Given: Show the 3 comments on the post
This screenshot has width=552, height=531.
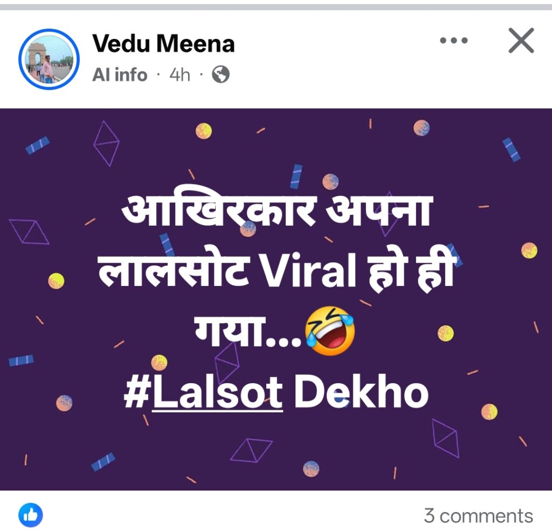Looking at the screenshot, I should pyautogui.click(x=479, y=516).
